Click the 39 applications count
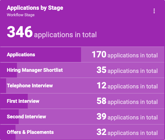The image size is (165, 140). pyautogui.click(x=102, y=117)
